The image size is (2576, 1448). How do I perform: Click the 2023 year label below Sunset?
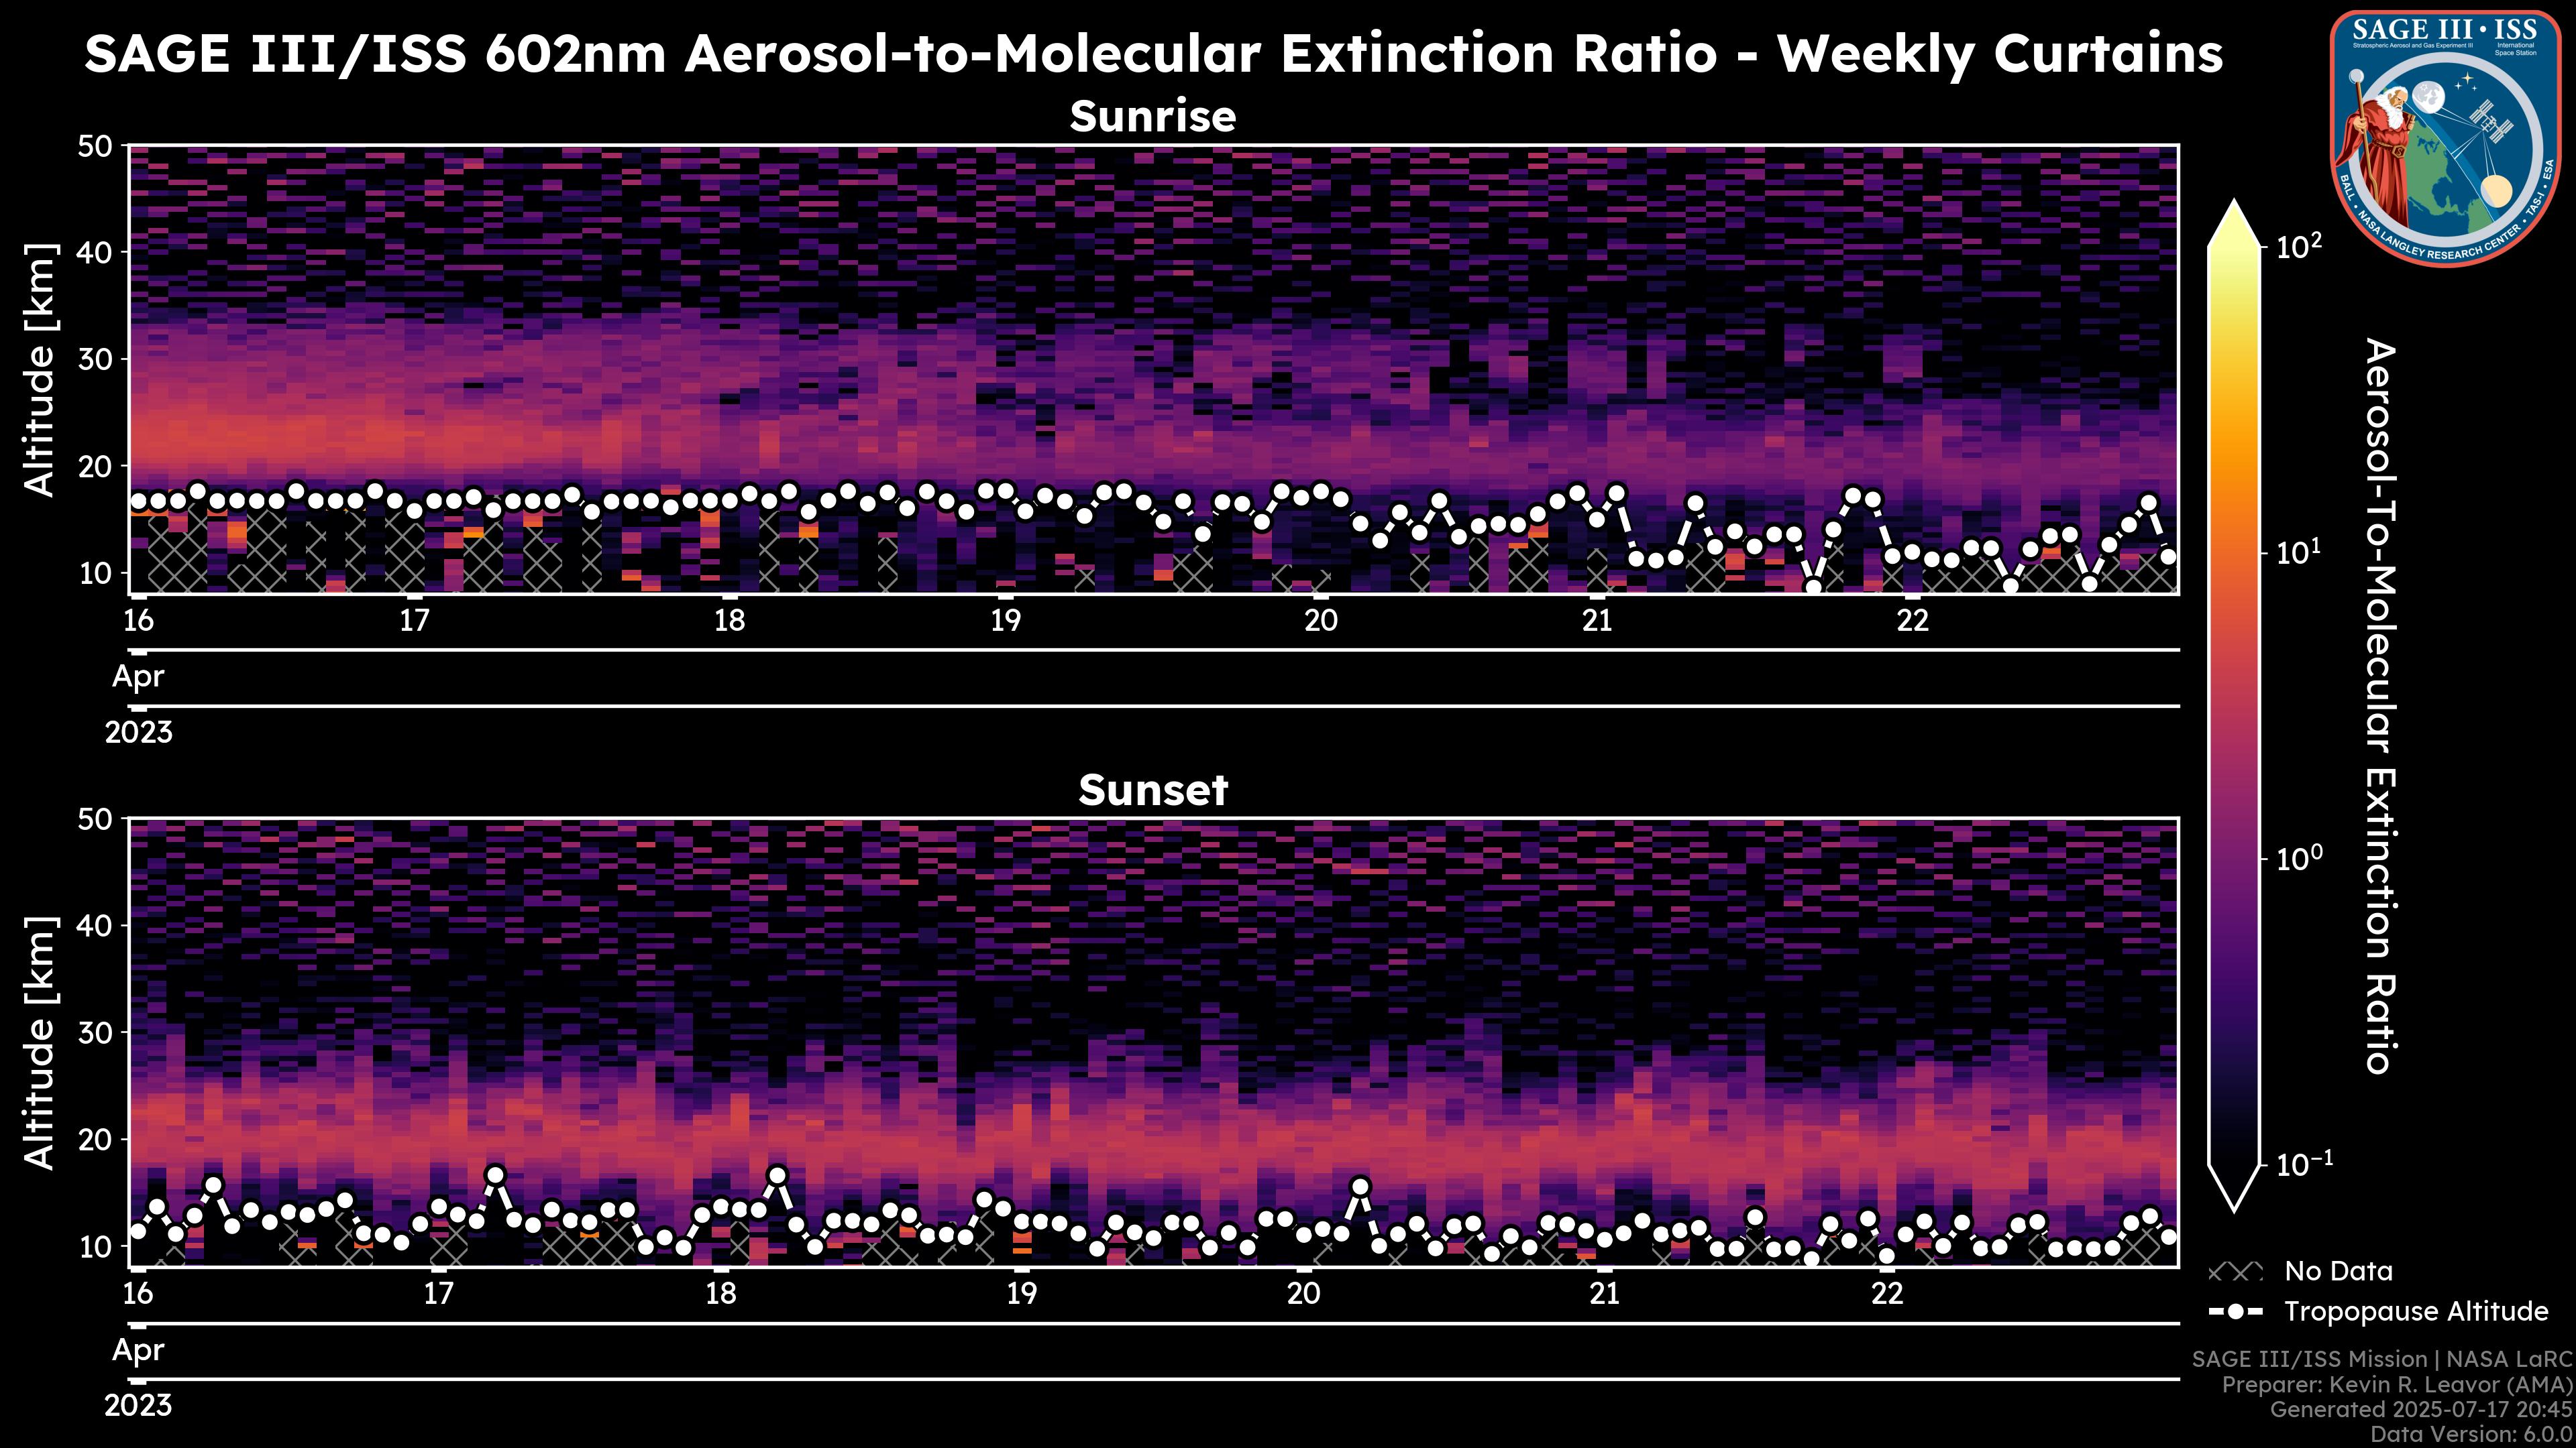click(x=138, y=1405)
